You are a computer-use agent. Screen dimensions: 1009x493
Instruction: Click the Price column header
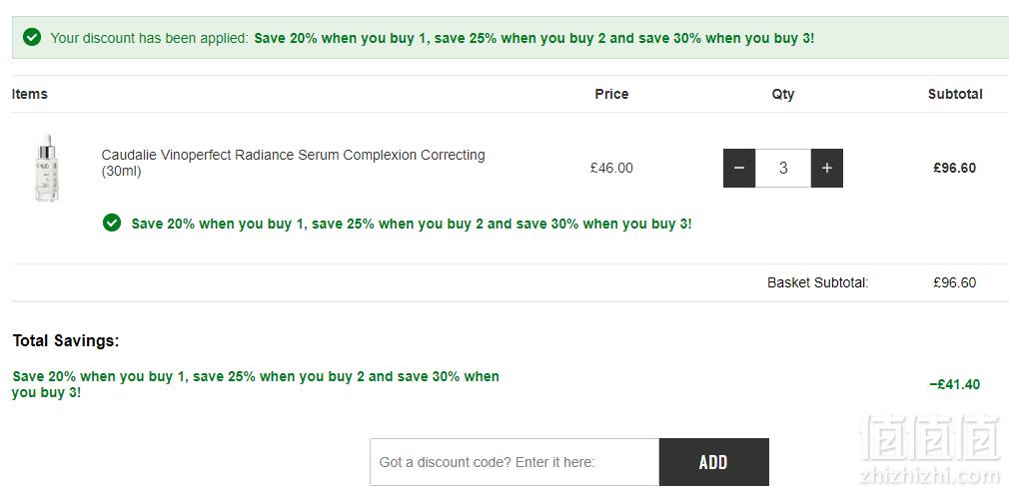pyautogui.click(x=611, y=94)
